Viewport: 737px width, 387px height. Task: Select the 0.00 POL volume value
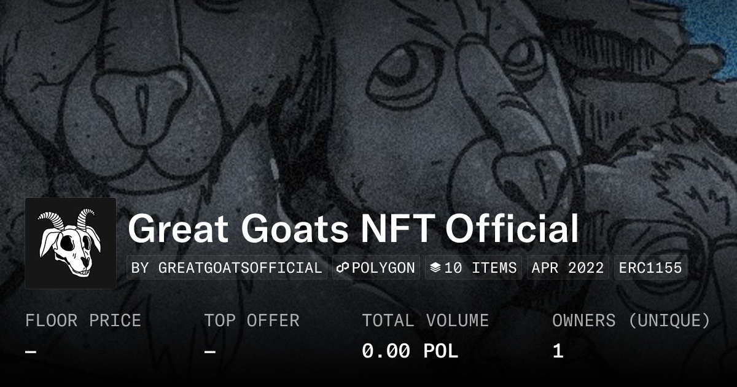[410, 351]
